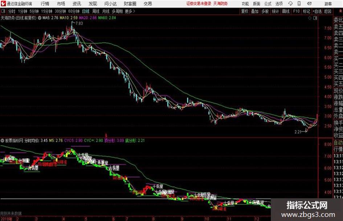Click the 2.21 low price marker
Screen dimensions: 343x221
[x=298, y=132]
